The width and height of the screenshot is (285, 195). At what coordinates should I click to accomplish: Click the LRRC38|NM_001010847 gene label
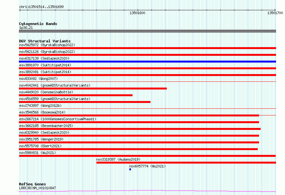click(37, 188)
